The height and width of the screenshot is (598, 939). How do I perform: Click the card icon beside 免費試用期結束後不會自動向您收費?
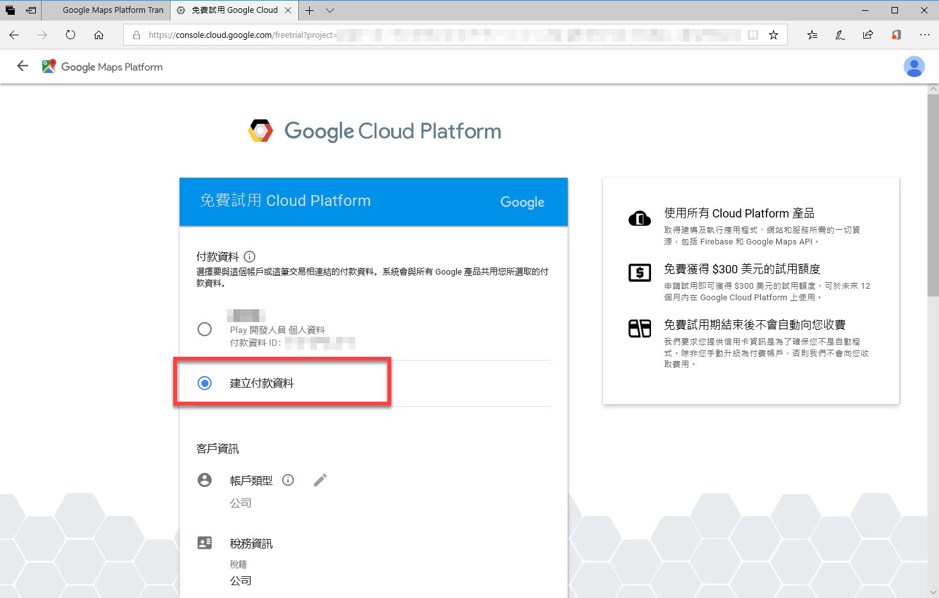pyautogui.click(x=639, y=329)
